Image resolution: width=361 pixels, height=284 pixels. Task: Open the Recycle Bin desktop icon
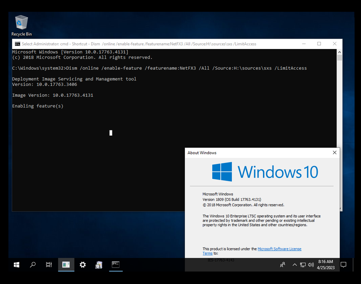point(21,26)
